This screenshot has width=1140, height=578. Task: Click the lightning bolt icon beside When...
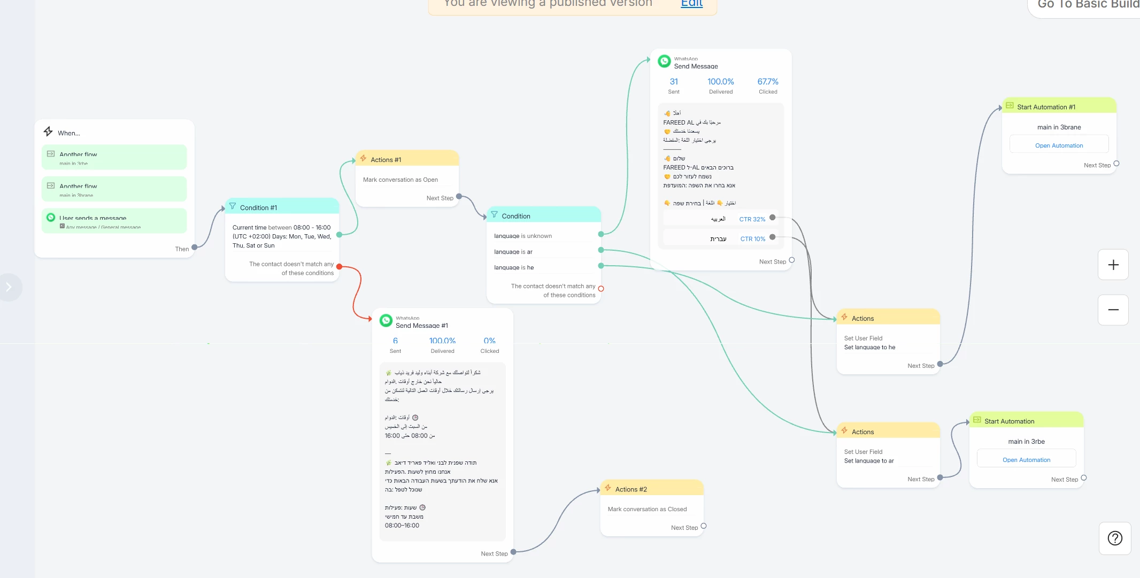pyautogui.click(x=48, y=132)
